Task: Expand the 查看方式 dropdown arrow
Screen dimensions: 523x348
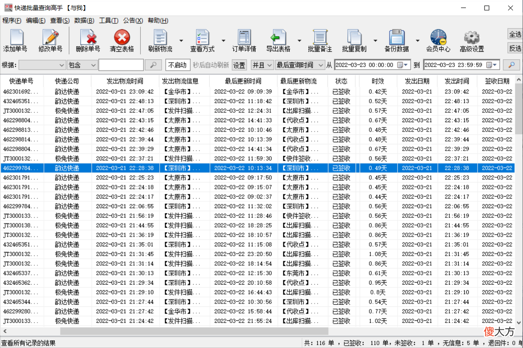Action: pyautogui.click(x=223, y=41)
